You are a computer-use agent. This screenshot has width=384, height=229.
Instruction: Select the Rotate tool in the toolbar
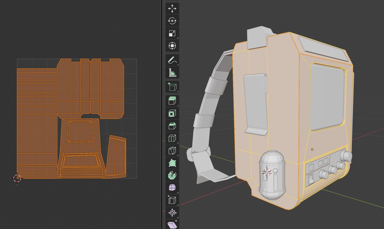(x=172, y=21)
